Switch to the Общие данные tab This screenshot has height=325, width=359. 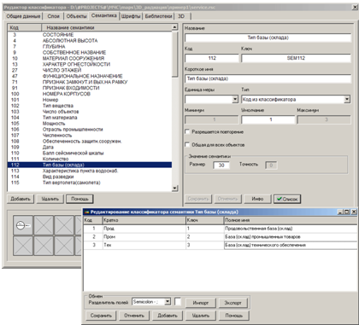point(23,16)
